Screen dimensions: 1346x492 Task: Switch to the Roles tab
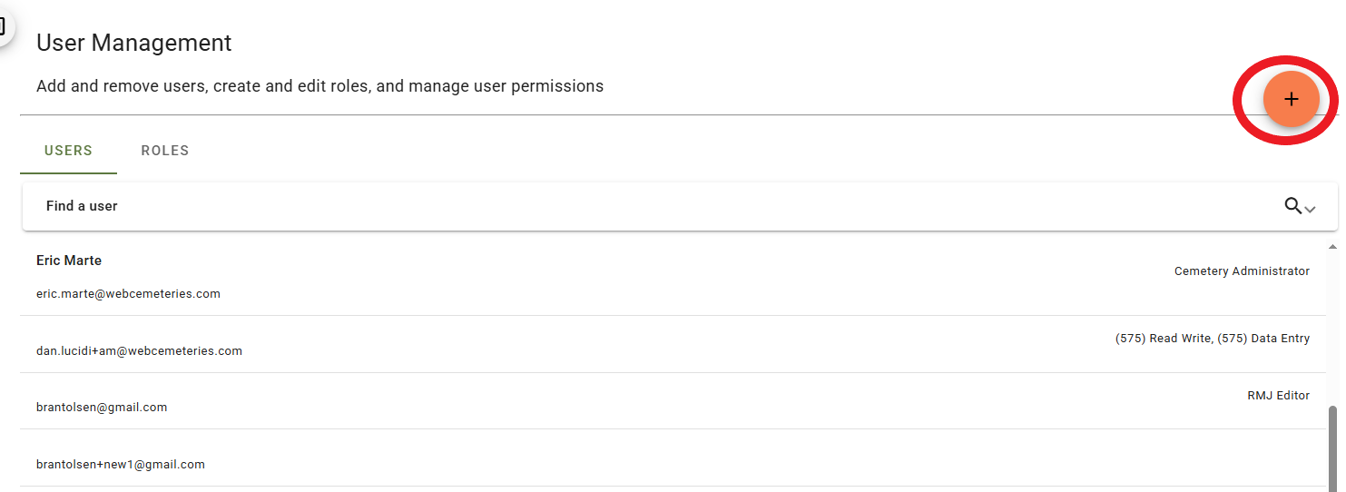pyautogui.click(x=165, y=151)
